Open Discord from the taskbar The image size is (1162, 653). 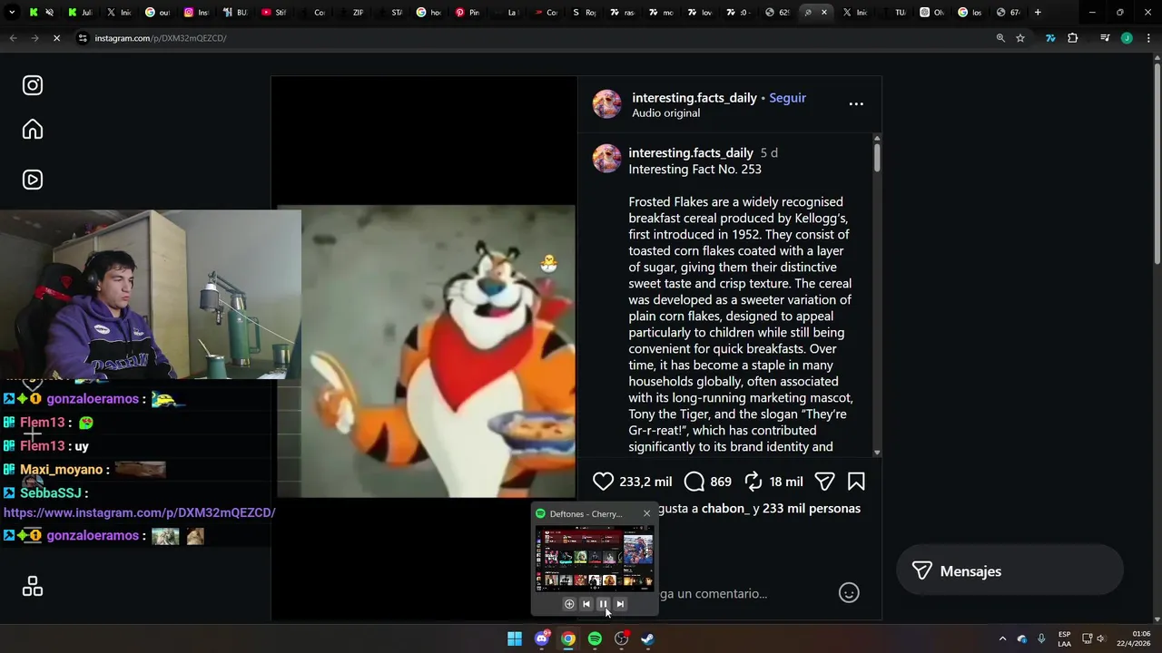pos(542,638)
